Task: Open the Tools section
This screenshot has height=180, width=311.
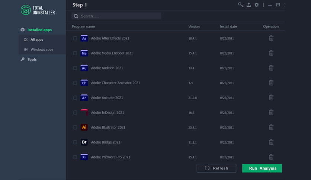Action: click(32, 60)
